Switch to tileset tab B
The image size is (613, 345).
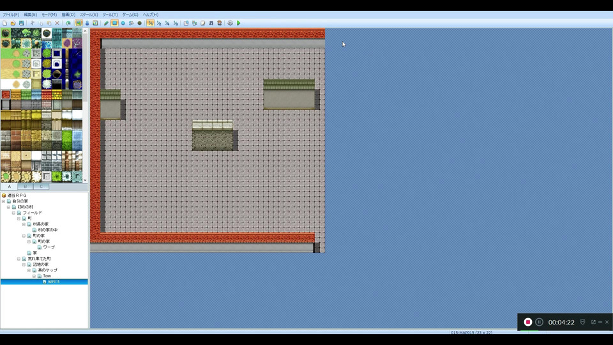(x=26, y=187)
